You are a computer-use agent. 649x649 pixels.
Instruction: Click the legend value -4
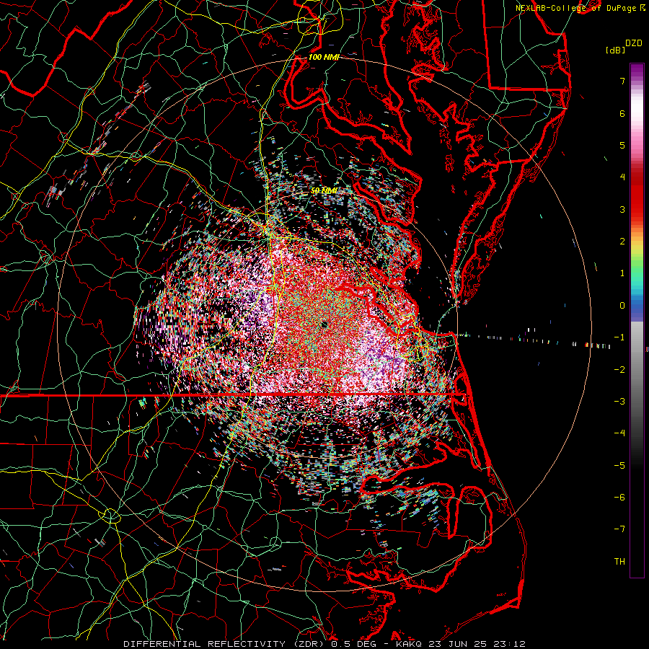pos(619,433)
